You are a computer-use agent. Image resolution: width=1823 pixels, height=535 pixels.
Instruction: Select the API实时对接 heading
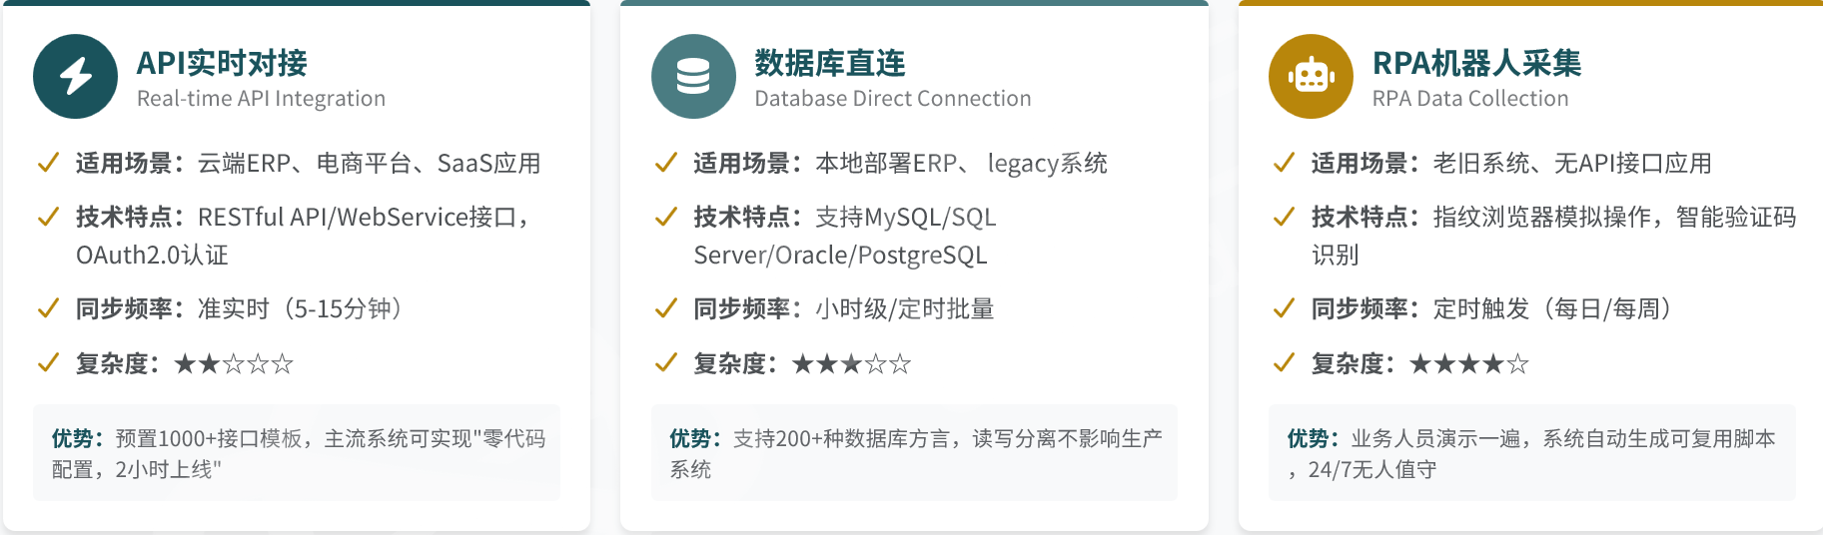point(222,63)
